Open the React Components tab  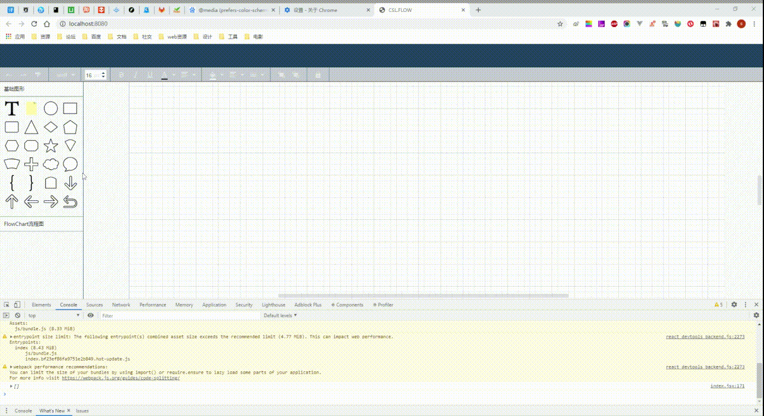(x=347, y=305)
